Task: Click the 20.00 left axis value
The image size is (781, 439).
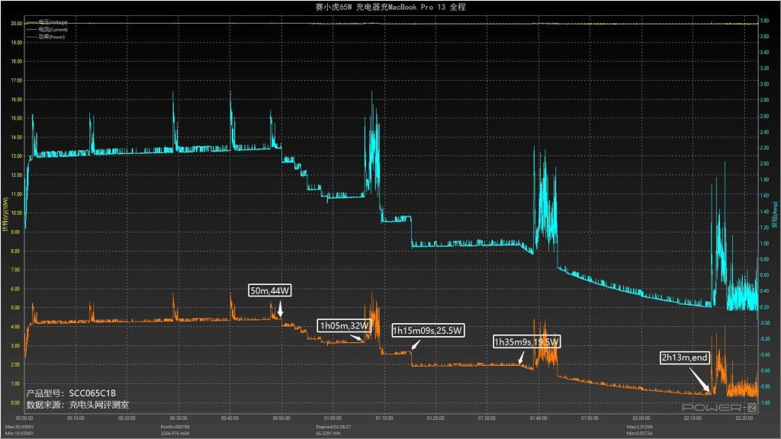Action: (x=17, y=24)
